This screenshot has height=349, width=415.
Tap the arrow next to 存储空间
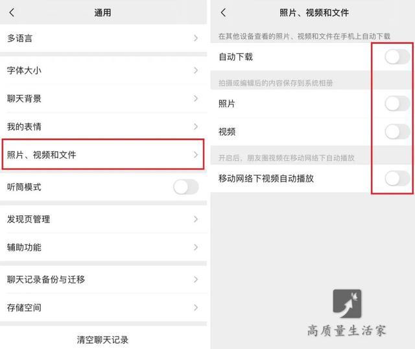click(196, 307)
